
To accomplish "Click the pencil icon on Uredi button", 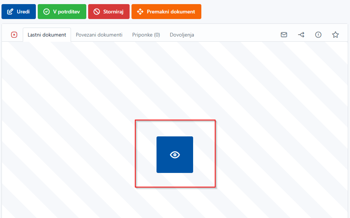I will pyautogui.click(x=10, y=12).
